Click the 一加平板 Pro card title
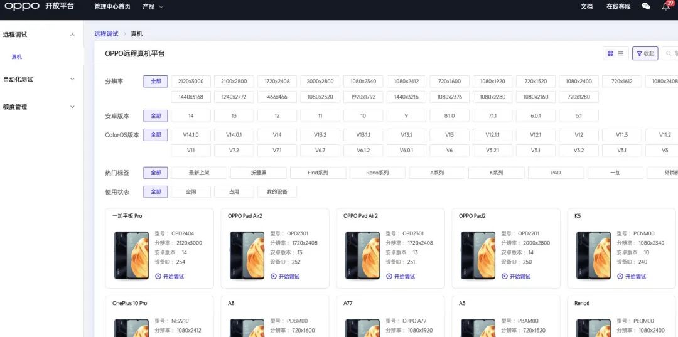678x337 pixels. coord(127,216)
